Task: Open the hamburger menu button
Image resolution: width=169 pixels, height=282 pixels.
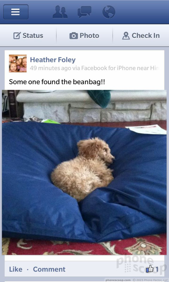Action: [x=16, y=12]
